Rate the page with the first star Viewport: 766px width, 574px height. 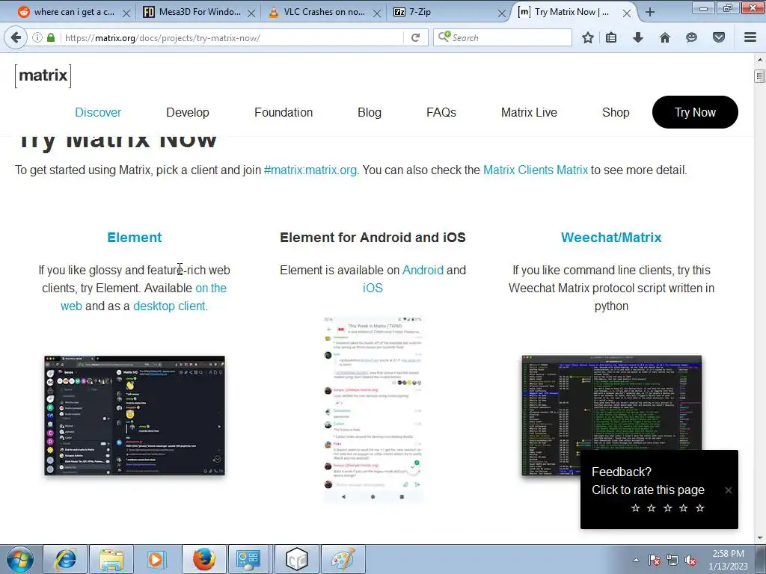pyautogui.click(x=636, y=508)
